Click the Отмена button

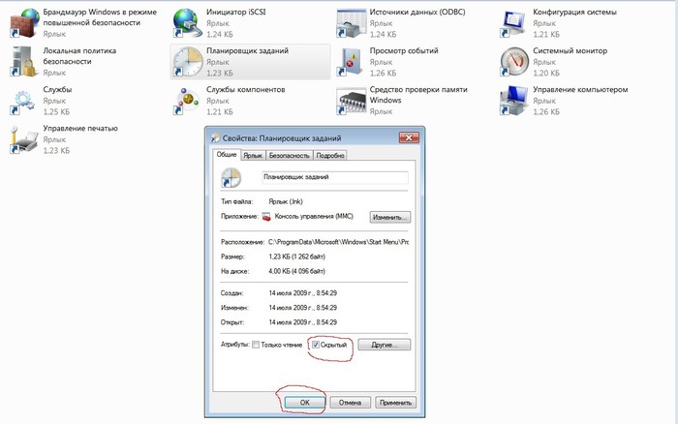click(x=350, y=403)
